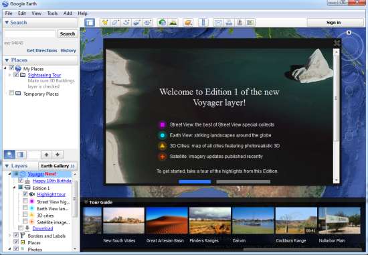Open the Email toolbar icon
The image size is (368, 255).
(218, 23)
